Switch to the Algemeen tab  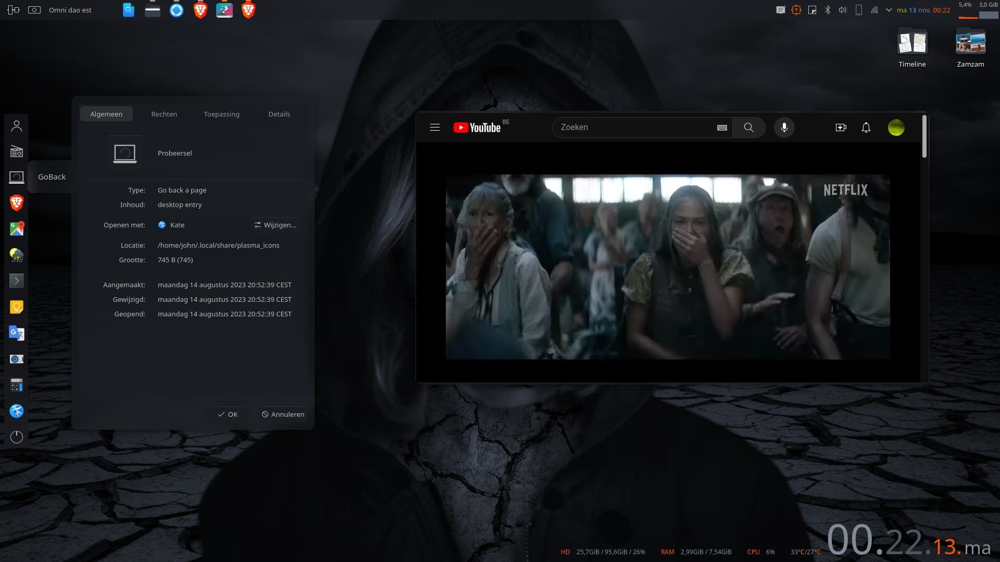coord(106,114)
